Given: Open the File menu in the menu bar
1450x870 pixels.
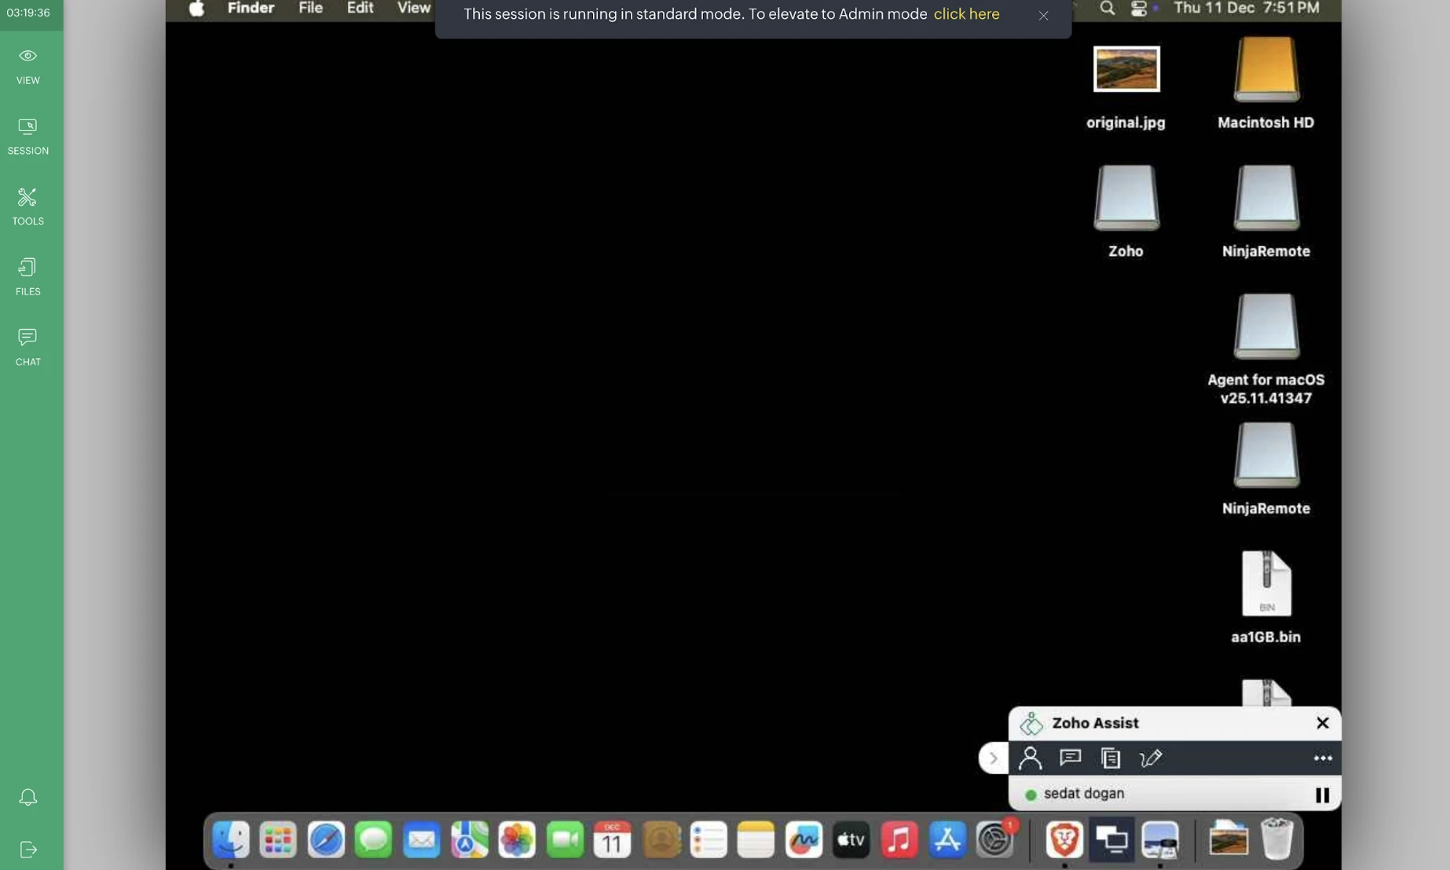Looking at the screenshot, I should (310, 8).
